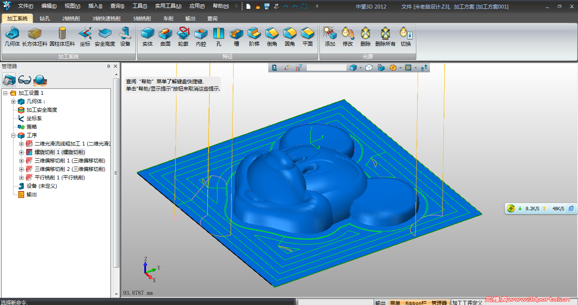Toggle the 输出 button in the status bar
The height and width of the screenshot is (305, 578).
380,302
